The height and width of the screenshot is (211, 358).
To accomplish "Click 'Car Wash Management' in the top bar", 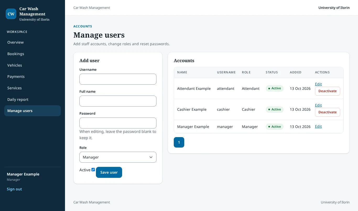I will coord(92,8).
